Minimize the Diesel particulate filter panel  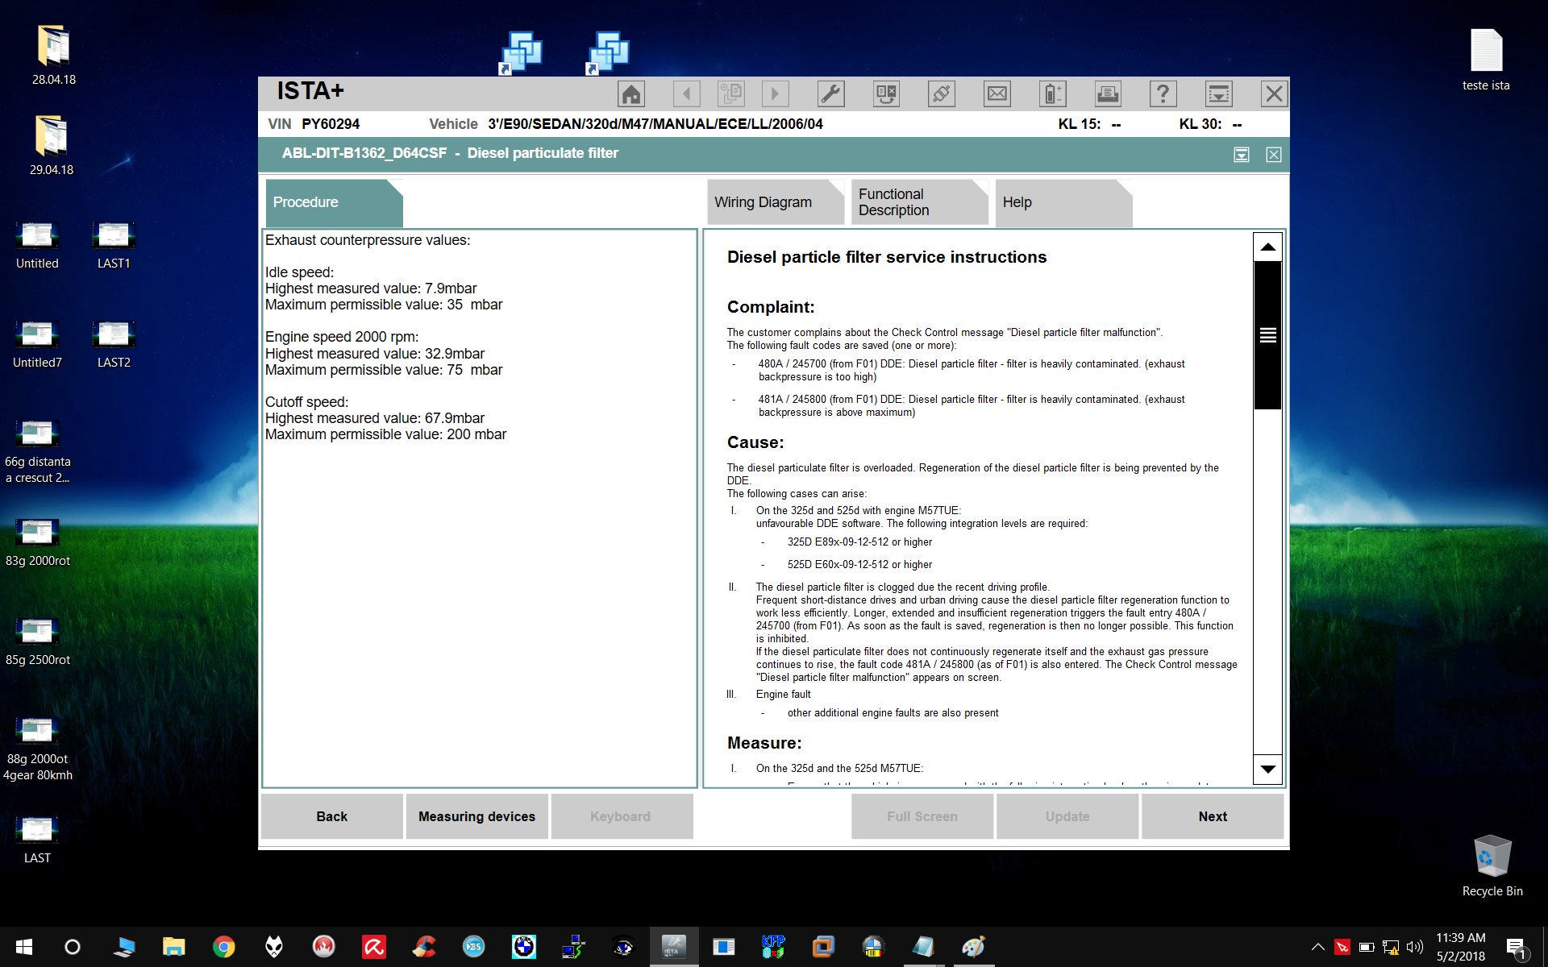pyautogui.click(x=1242, y=155)
